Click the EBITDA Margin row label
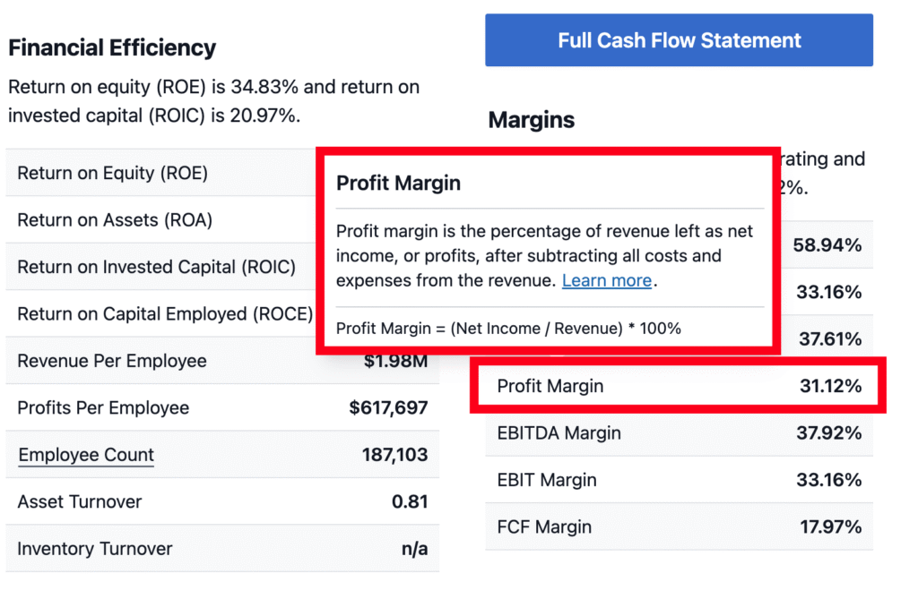Screen dimensions: 918x599 click(x=559, y=433)
